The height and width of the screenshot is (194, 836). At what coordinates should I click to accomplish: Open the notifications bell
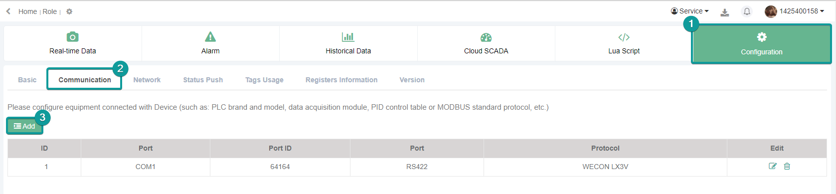point(747,11)
